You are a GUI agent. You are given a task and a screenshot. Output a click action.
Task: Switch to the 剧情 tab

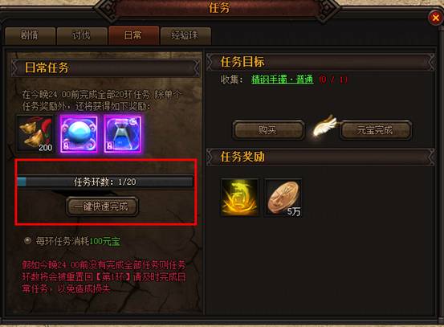30,35
